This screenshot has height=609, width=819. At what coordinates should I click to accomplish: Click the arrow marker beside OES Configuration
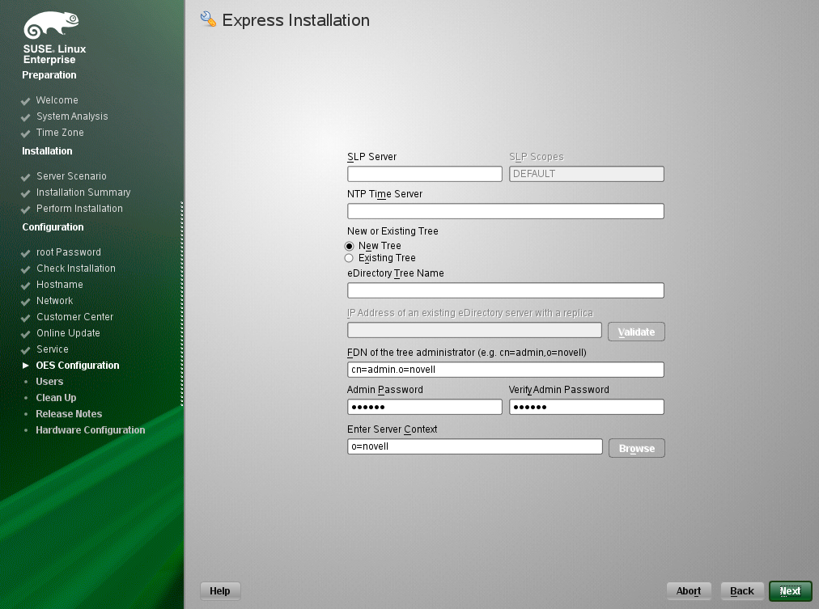[26, 366]
